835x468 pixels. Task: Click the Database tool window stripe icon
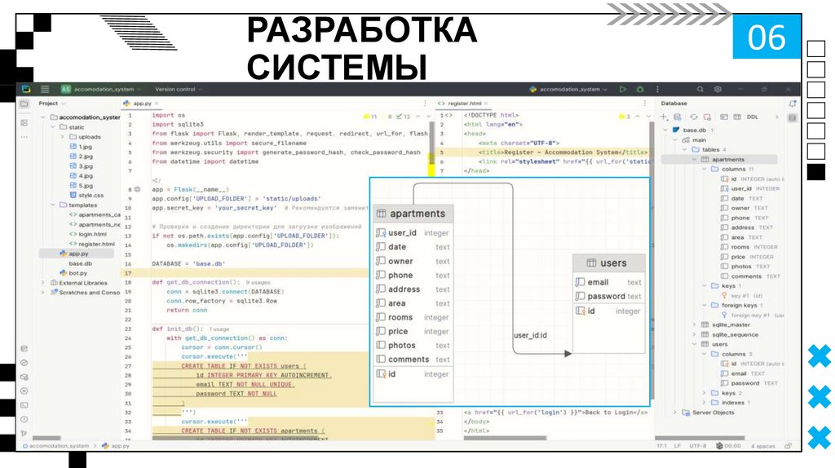(793, 117)
